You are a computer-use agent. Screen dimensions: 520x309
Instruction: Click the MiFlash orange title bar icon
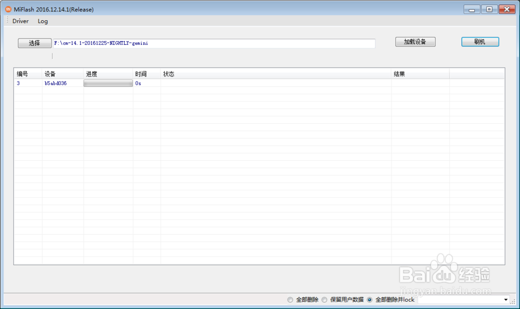[8, 9]
